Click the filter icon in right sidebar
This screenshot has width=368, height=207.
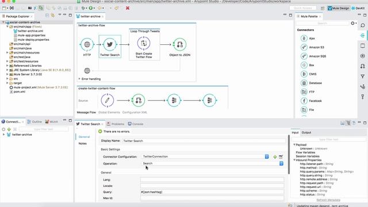coord(363,76)
